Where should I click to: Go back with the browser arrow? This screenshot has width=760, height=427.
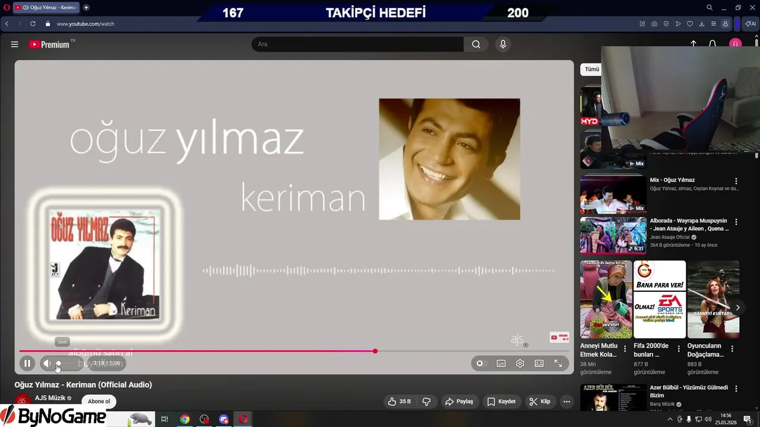point(7,24)
